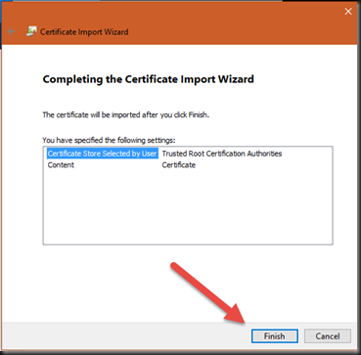Close the wizard with the X button

(348, 12)
